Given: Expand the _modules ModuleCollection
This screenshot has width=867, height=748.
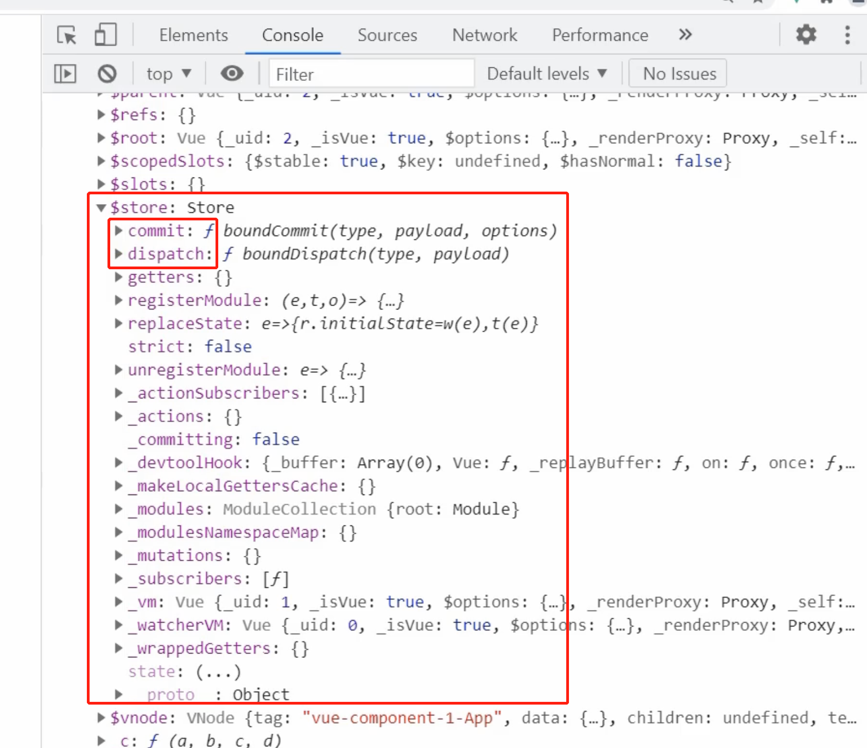Looking at the screenshot, I should 119,509.
